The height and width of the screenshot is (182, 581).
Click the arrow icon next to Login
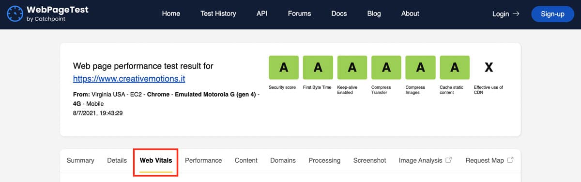point(516,14)
